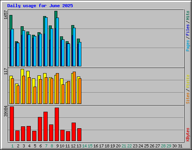Click the orange Sites bar for day 3

point(24,90)
